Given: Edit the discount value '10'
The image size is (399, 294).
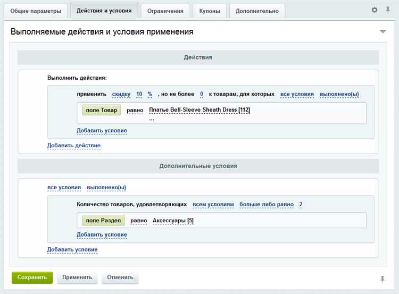Looking at the screenshot, I should 139,94.
